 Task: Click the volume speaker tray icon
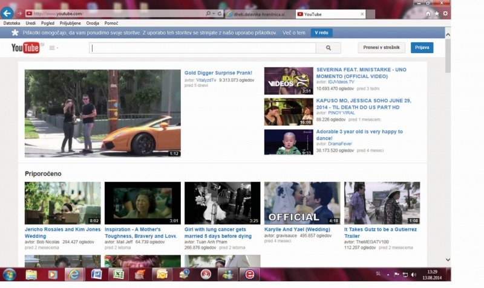[x=414, y=275]
